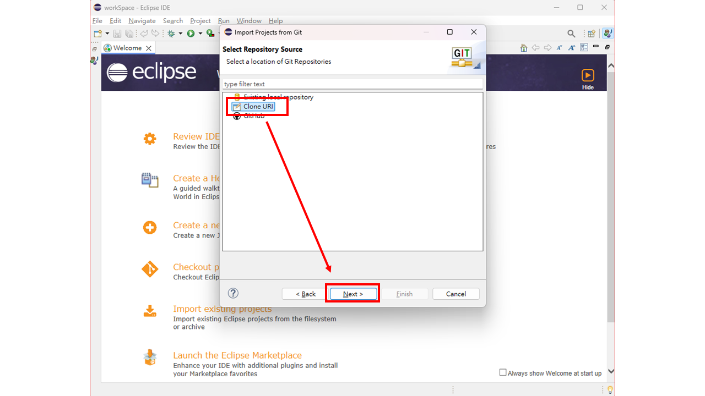Image resolution: width=705 pixels, height=396 pixels.
Task: Click the enlarge font size icon
Action: [x=572, y=48]
